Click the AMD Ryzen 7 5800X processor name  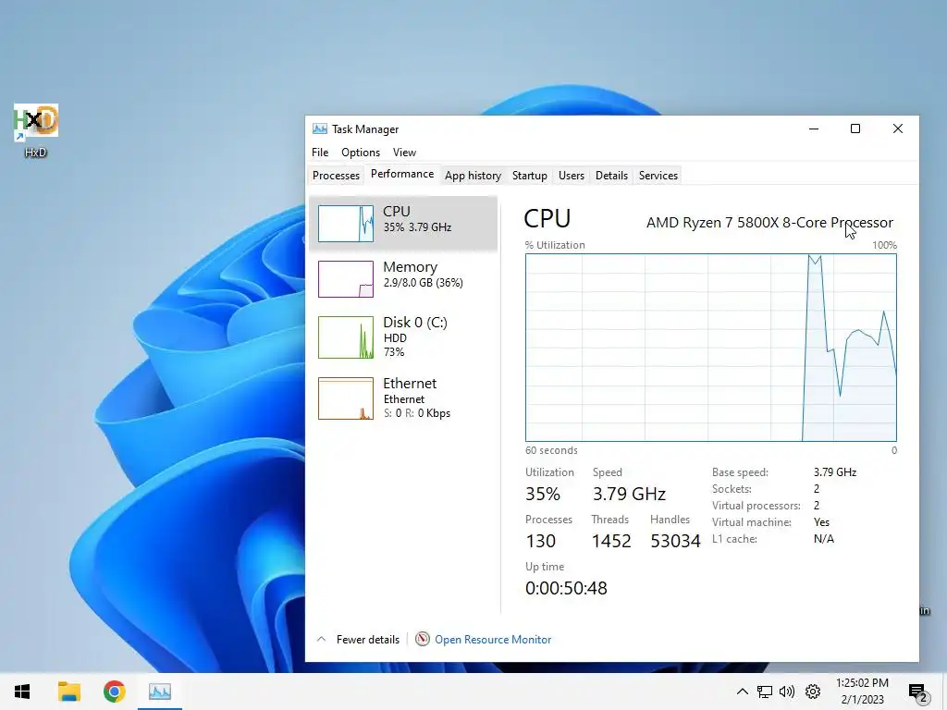[x=769, y=223]
